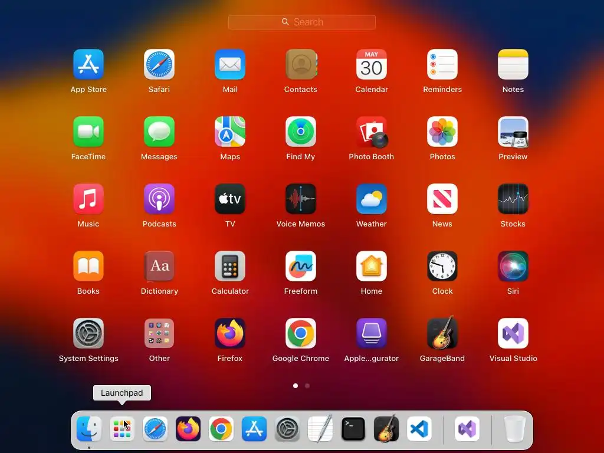604x453 pixels.
Task: Expand the Other folder
Action: pos(159,333)
